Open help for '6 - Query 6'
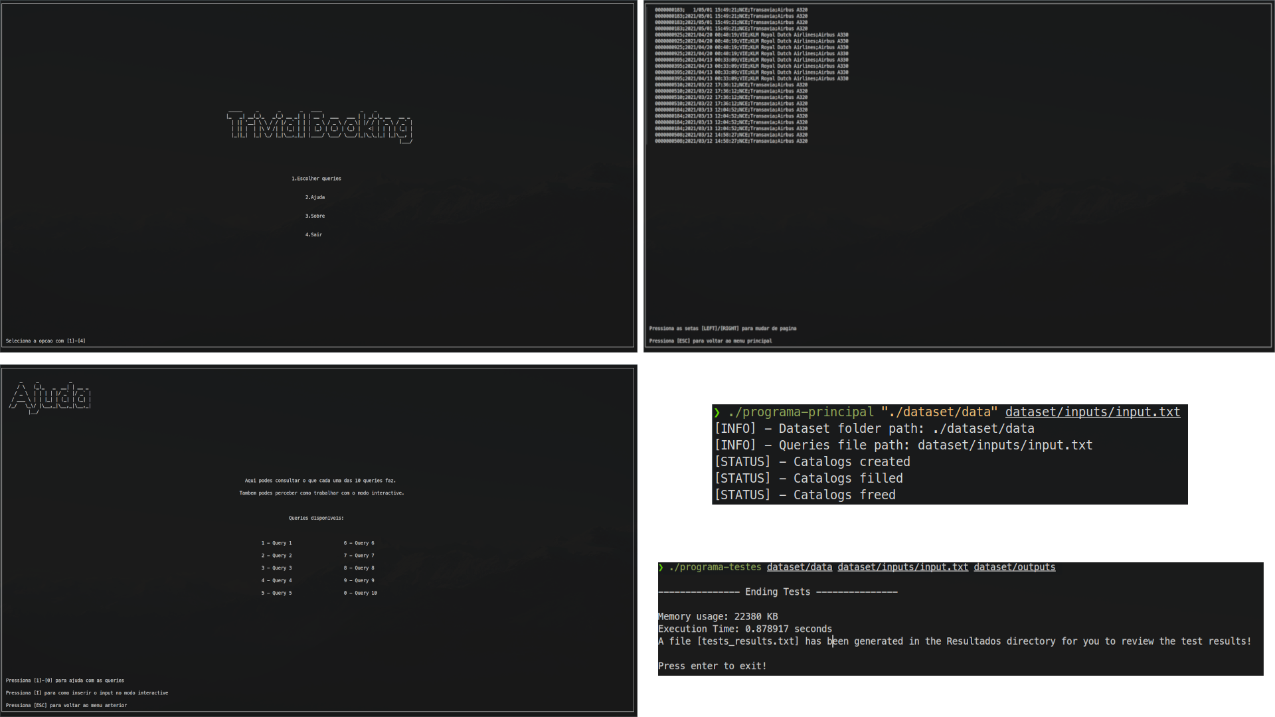This screenshot has height=717, width=1275. [x=359, y=543]
